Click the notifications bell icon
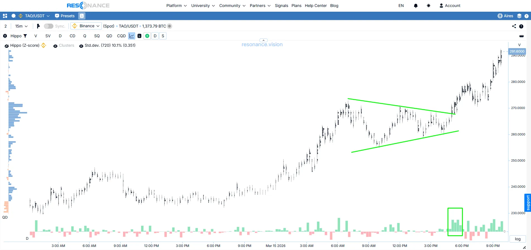This screenshot has height=250, width=531. [416, 6]
